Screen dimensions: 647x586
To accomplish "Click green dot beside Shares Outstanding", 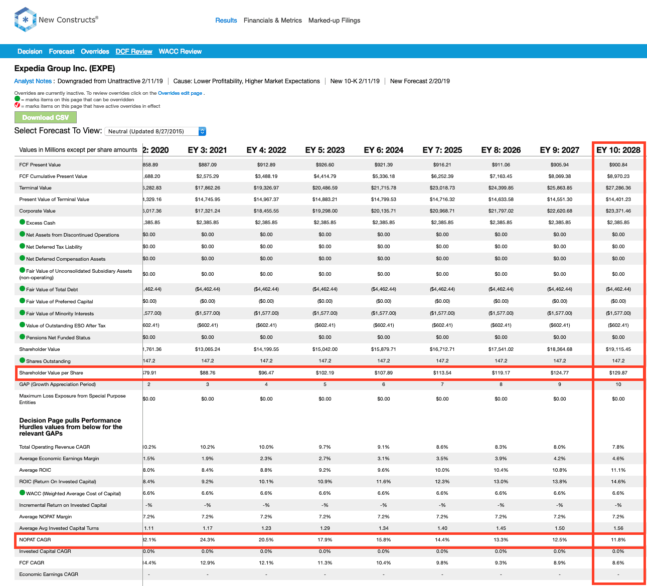I will pyautogui.click(x=22, y=360).
